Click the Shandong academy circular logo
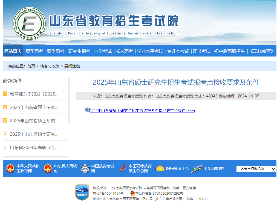280x205 pixels. 29,24
